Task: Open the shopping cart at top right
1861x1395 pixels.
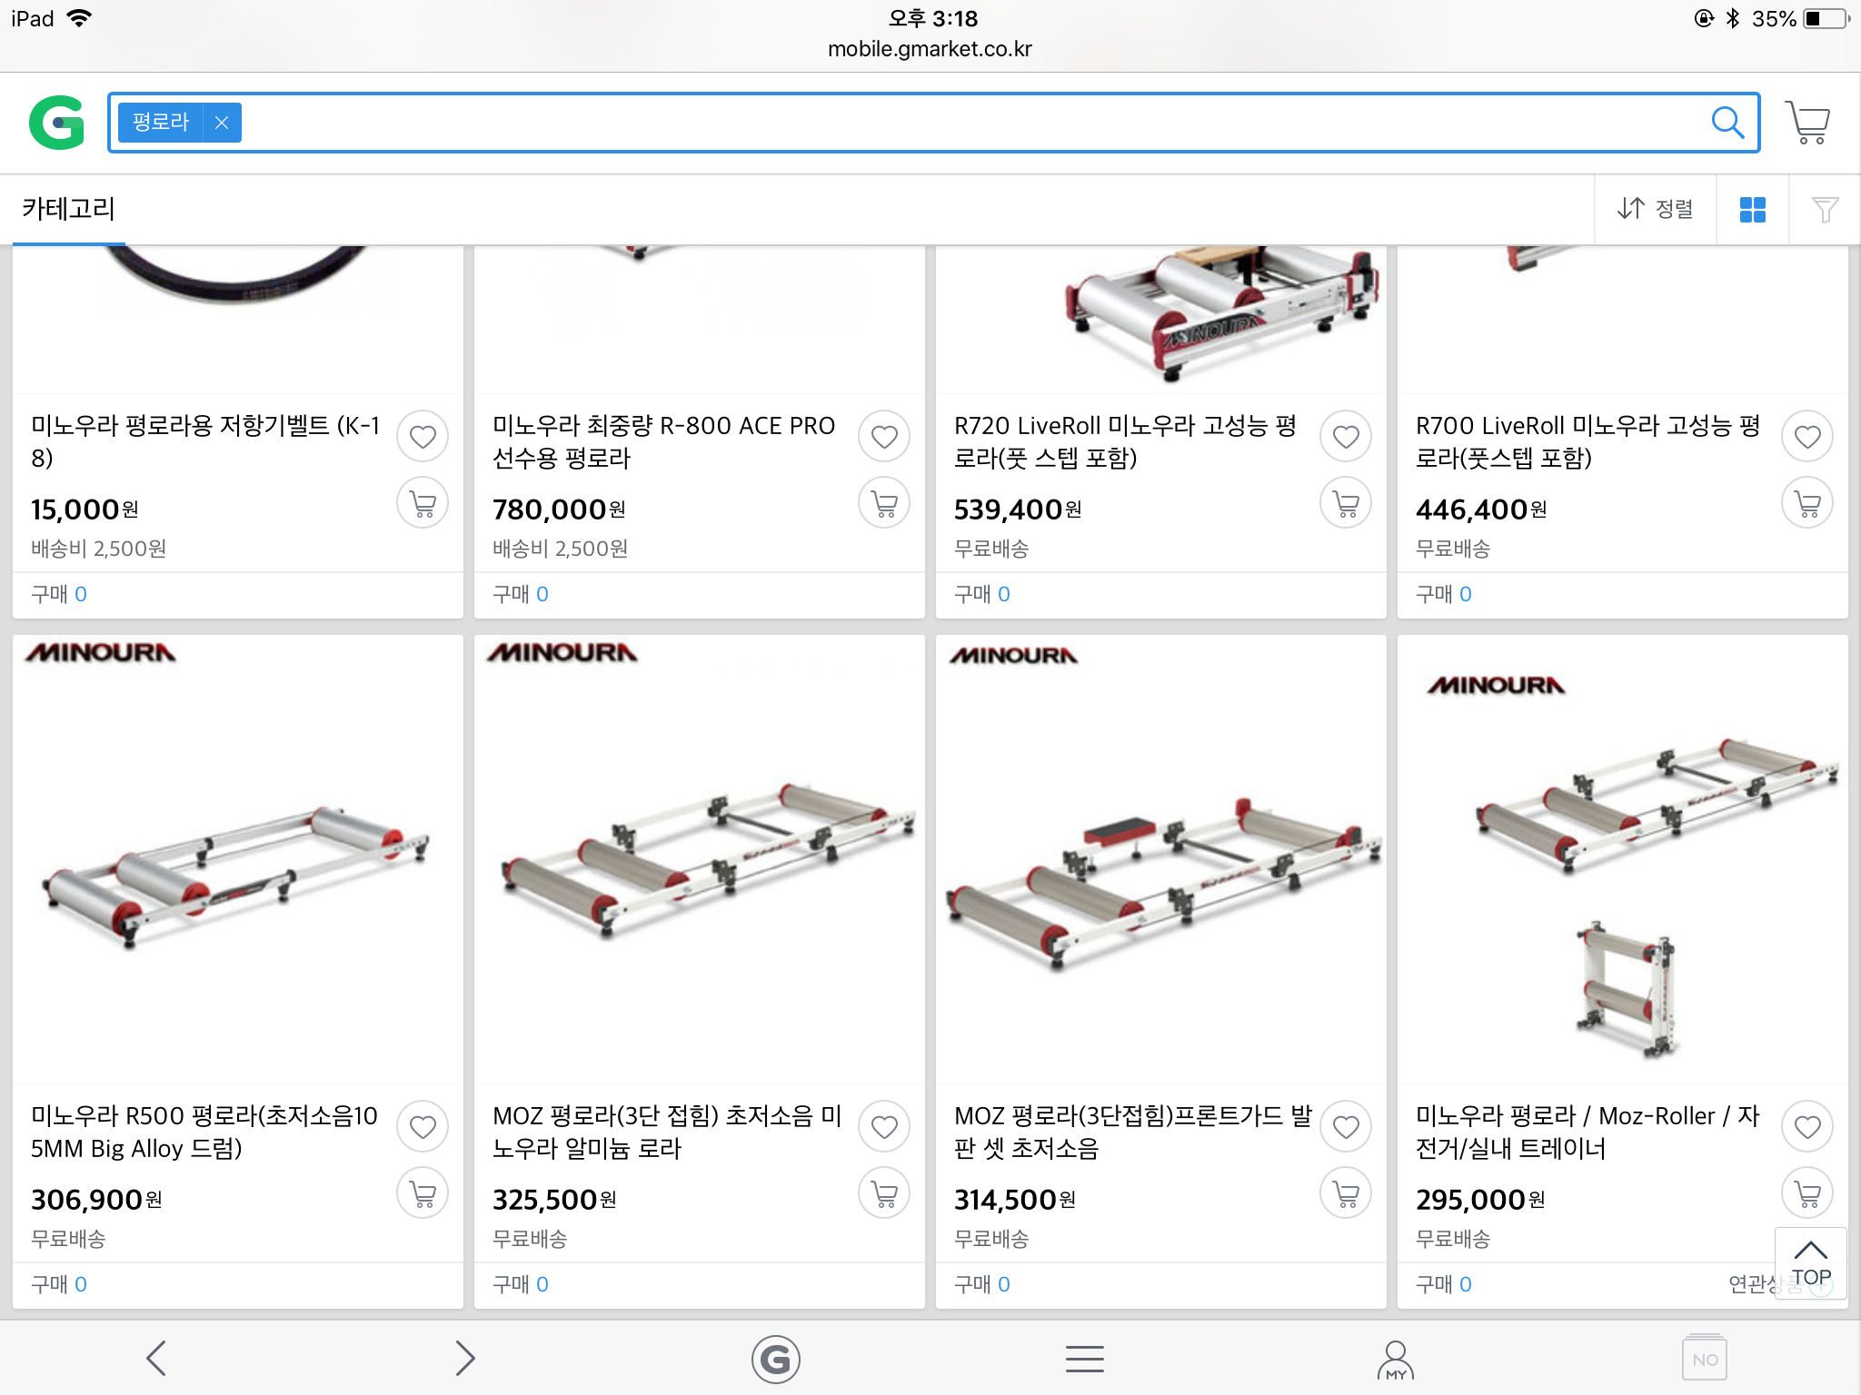Action: tap(1808, 123)
